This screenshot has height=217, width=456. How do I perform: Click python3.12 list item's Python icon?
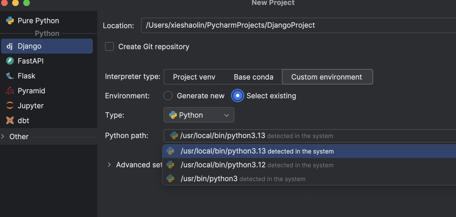(x=170, y=165)
